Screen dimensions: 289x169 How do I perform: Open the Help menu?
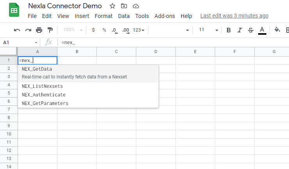tap(186, 16)
